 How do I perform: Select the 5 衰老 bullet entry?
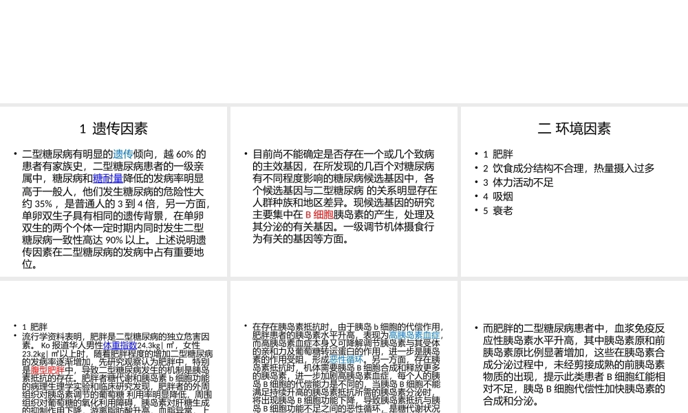tap(497, 210)
